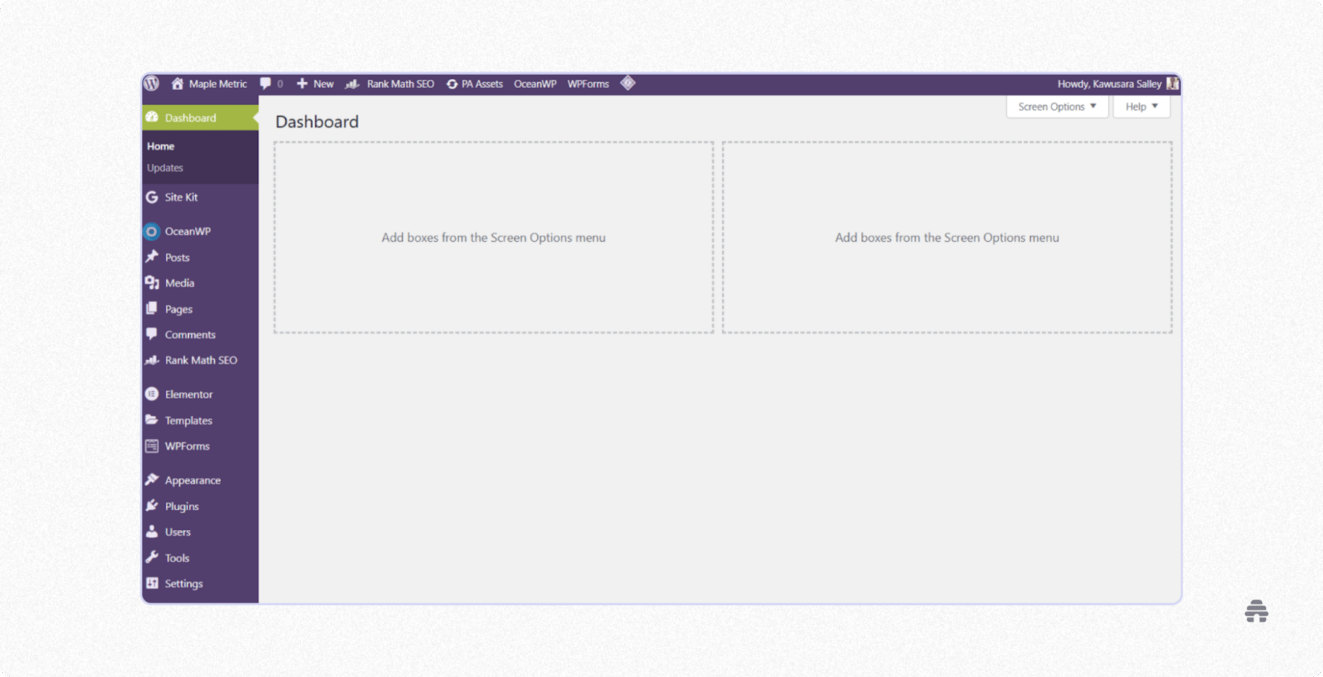Image resolution: width=1323 pixels, height=677 pixels.
Task: Click the WPForms icon in sidebar
Action: (x=152, y=446)
